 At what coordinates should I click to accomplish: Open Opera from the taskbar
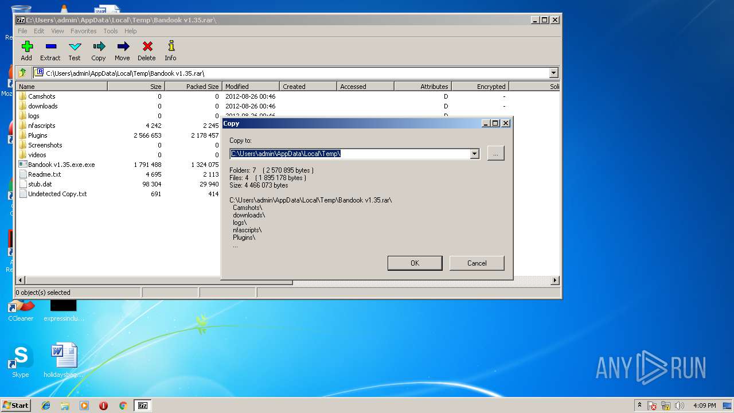[x=103, y=406]
